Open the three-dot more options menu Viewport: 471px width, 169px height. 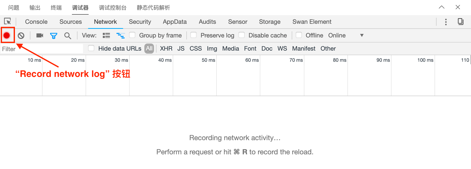pyautogui.click(x=446, y=22)
